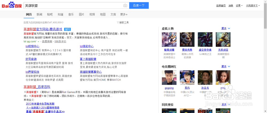Expand the 更多» menu

click(x=124, y=14)
